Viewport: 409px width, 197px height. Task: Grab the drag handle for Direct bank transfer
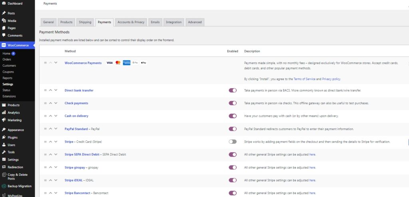click(46, 90)
